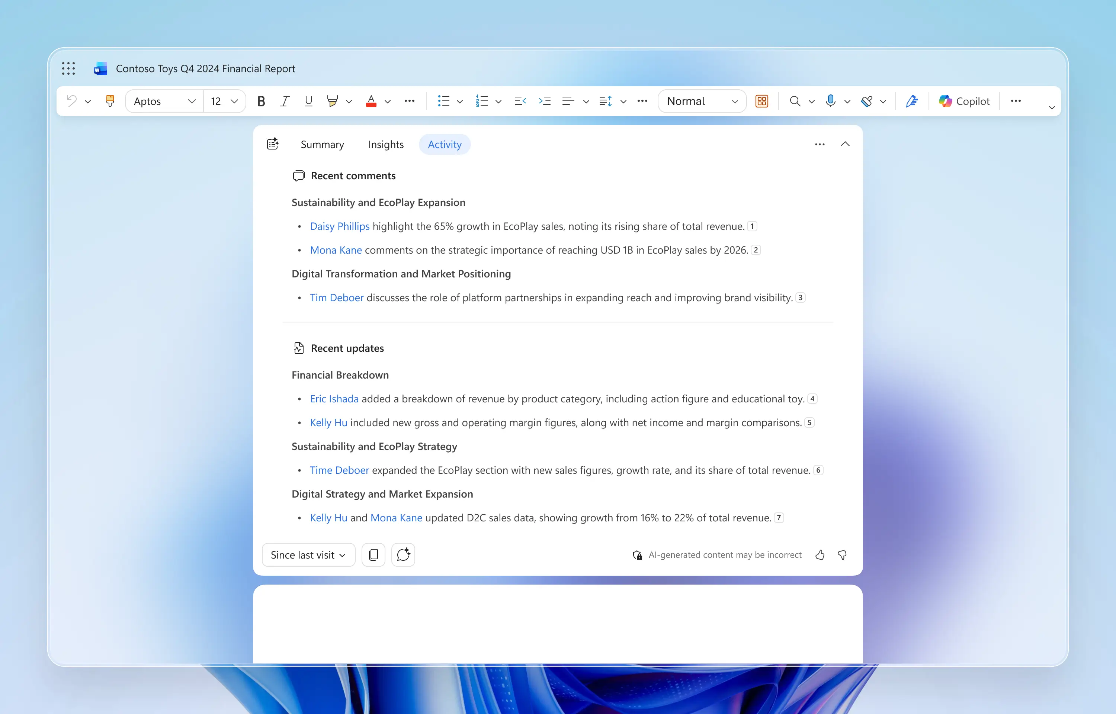Screen dimensions: 1116x714
Task: Open the Aptos font dropdown
Action: (164, 101)
